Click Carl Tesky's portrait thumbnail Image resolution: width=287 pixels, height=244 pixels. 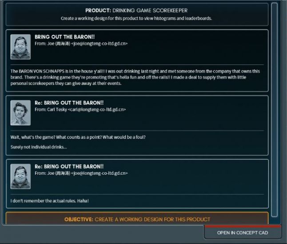pos(20,113)
